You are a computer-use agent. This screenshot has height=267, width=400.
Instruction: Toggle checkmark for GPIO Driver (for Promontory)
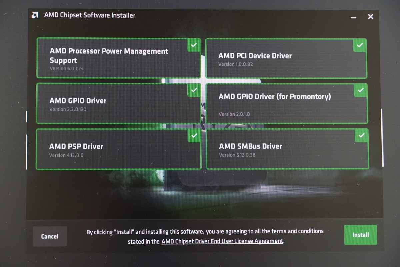pyautogui.click(x=361, y=90)
